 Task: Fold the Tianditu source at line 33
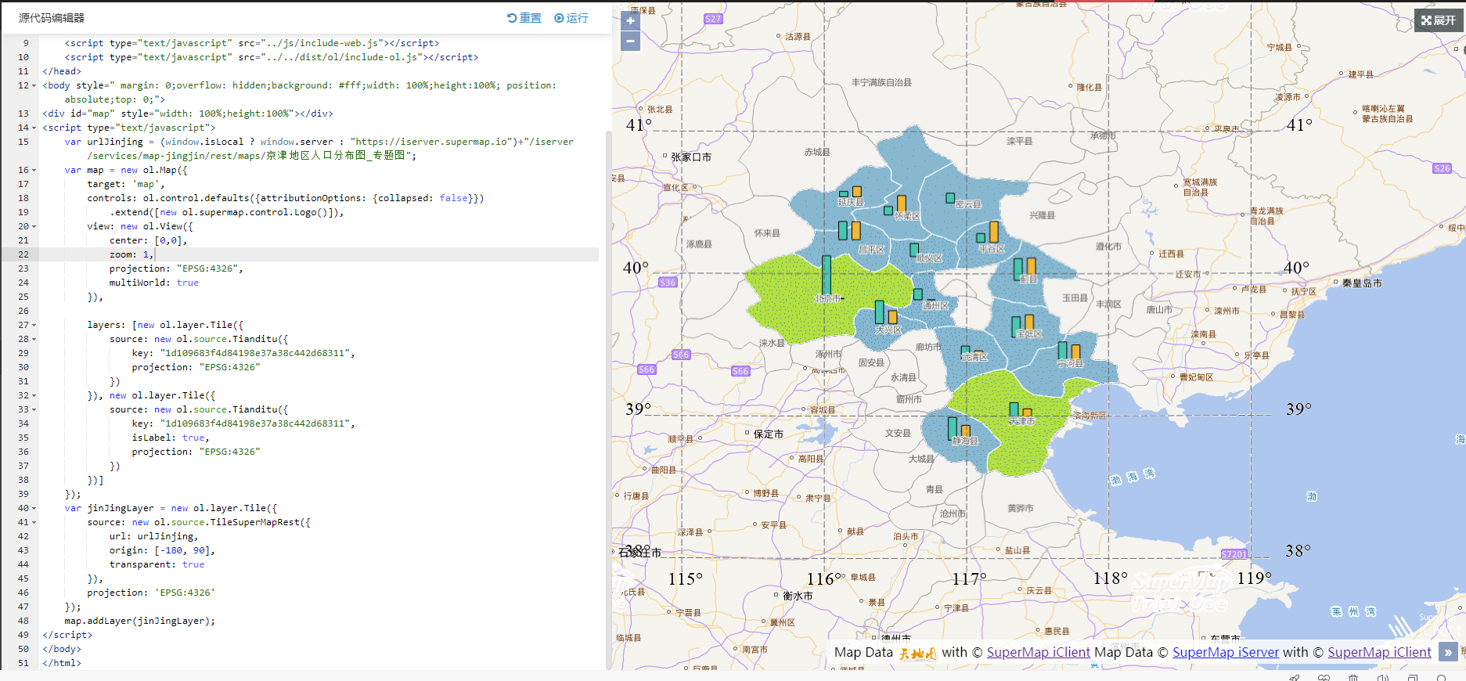click(x=34, y=409)
